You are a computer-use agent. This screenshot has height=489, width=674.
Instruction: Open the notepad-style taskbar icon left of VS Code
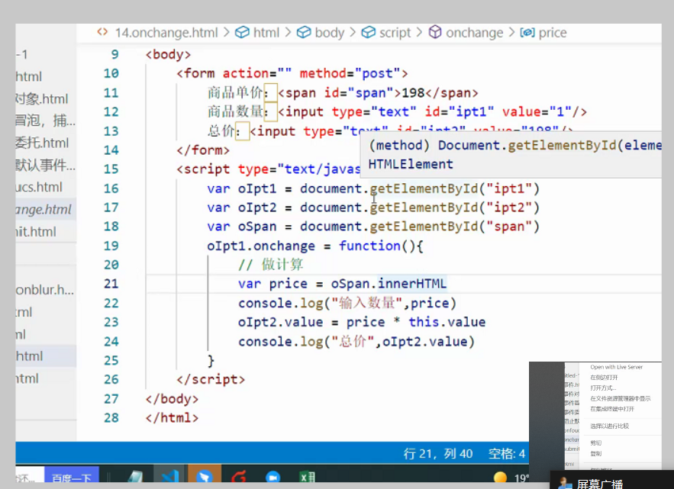tap(135, 477)
